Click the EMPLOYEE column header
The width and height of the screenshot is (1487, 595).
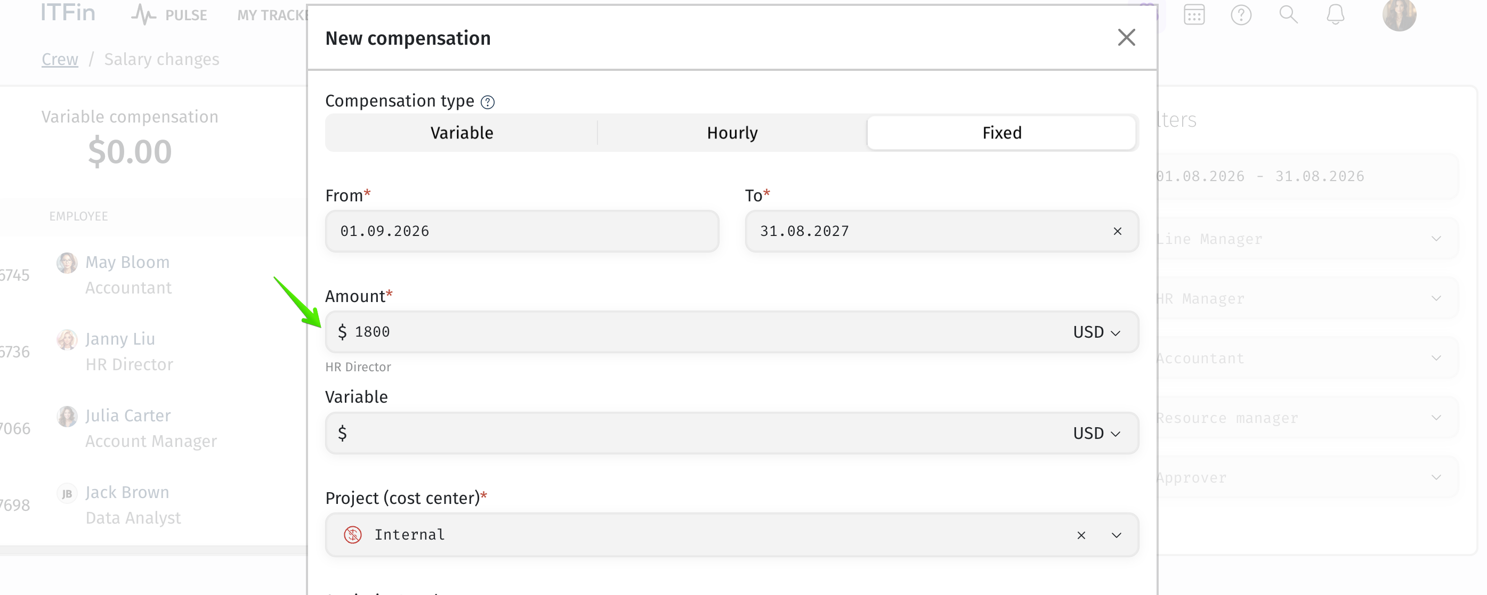(78, 216)
